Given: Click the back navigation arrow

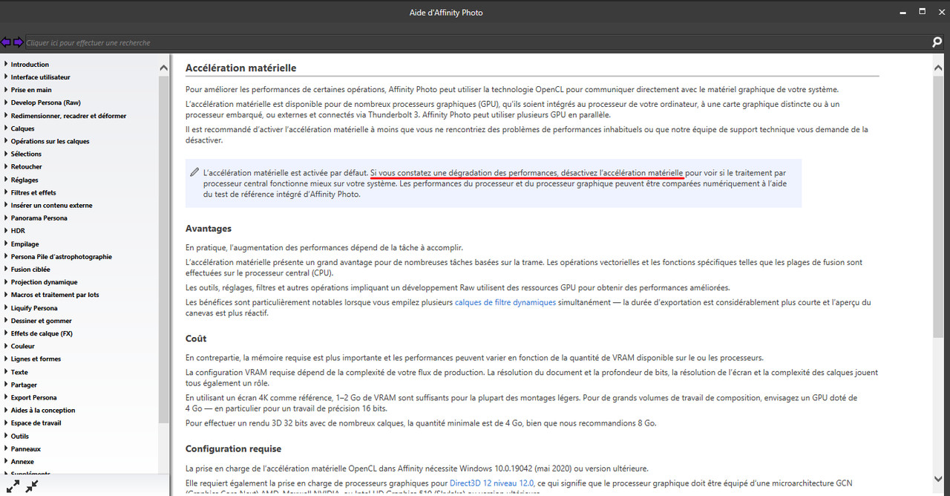Looking at the screenshot, I should [x=6, y=42].
